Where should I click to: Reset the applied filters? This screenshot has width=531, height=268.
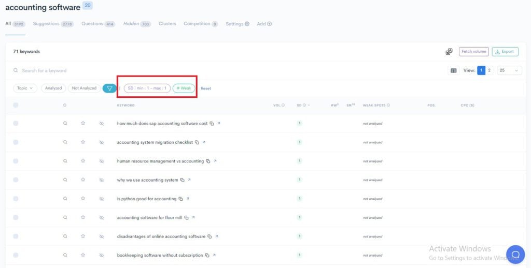click(x=206, y=88)
